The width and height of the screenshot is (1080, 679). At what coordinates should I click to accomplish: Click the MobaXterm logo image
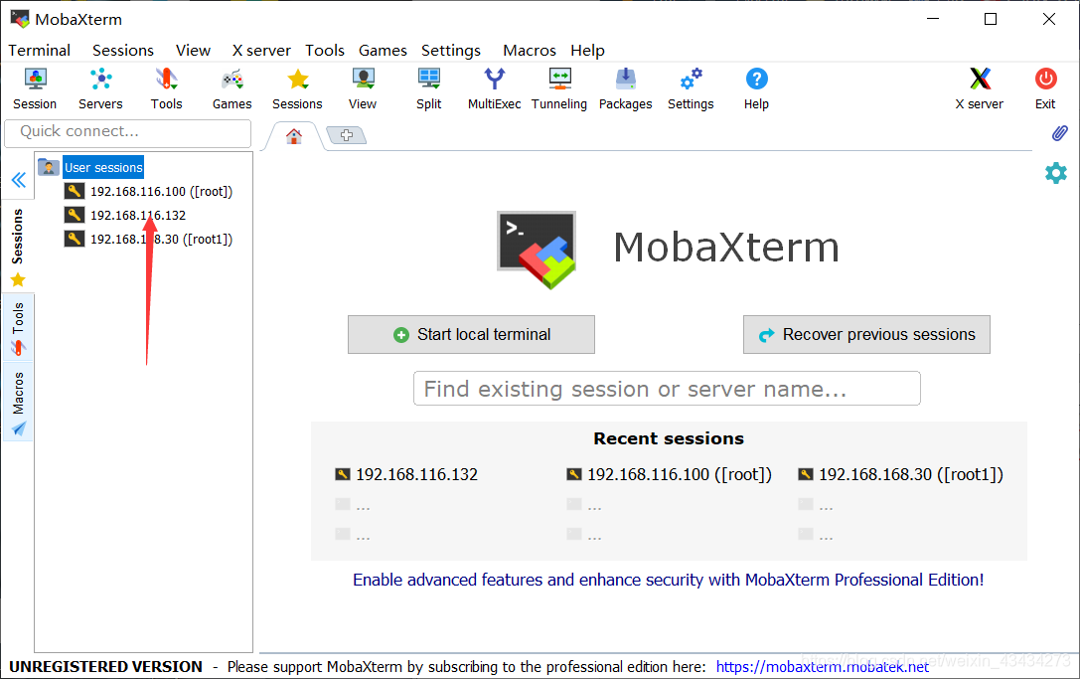click(537, 250)
